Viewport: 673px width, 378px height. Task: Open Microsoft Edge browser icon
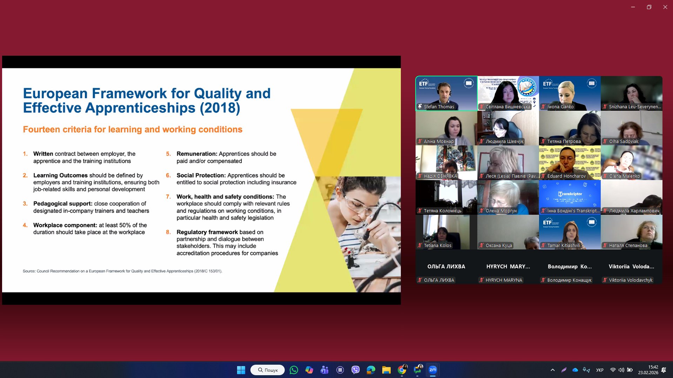click(371, 370)
